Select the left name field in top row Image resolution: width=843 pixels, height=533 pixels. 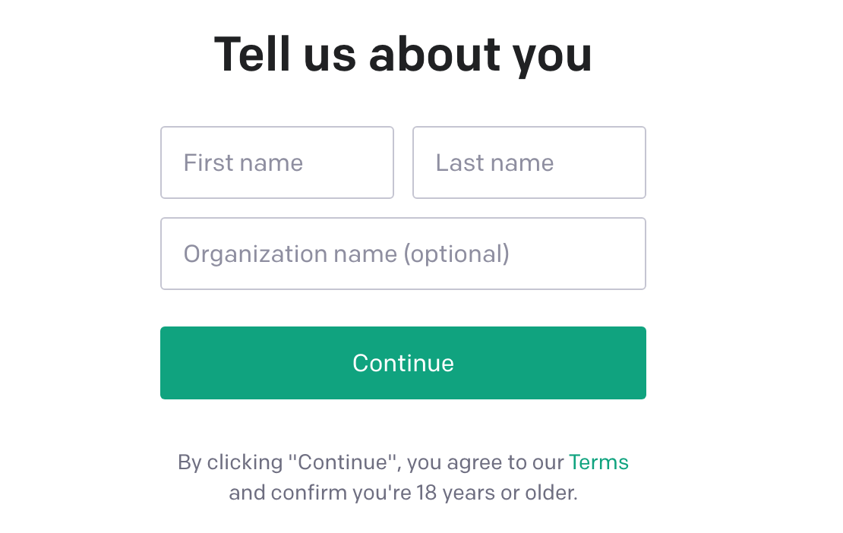(x=276, y=162)
